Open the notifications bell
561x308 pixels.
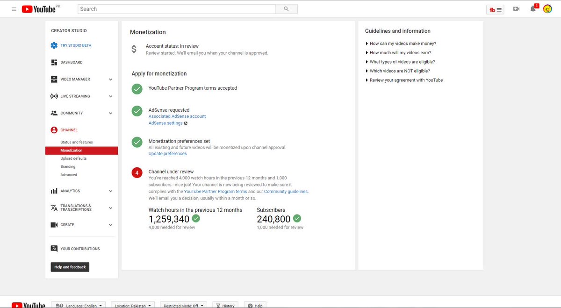point(533,9)
